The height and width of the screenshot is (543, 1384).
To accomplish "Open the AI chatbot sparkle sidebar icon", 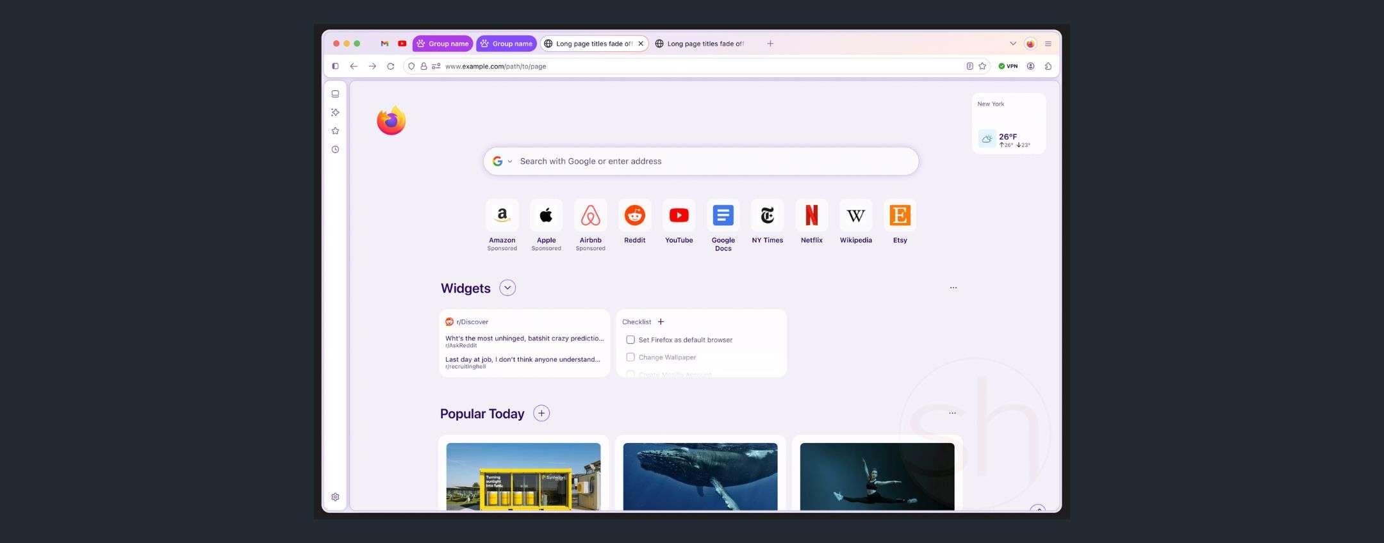I will coord(335,112).
